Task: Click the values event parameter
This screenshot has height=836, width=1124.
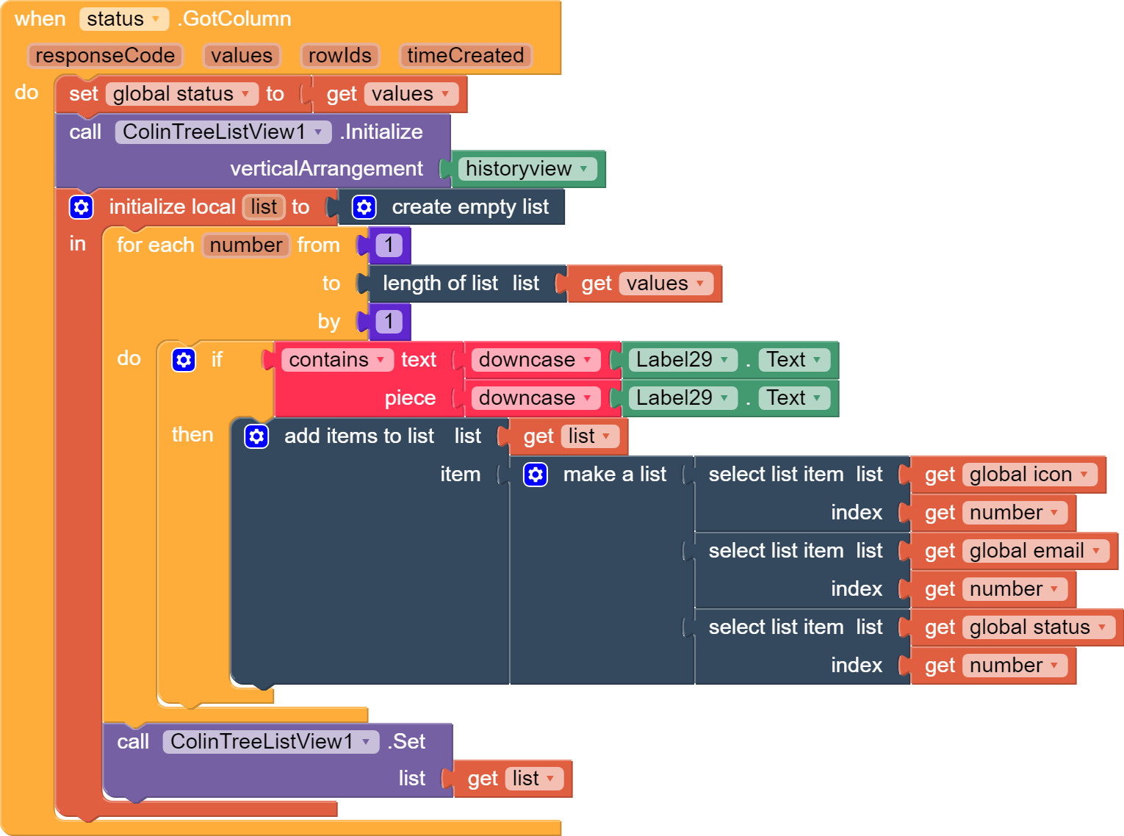Action: click(x=242, y=56)
